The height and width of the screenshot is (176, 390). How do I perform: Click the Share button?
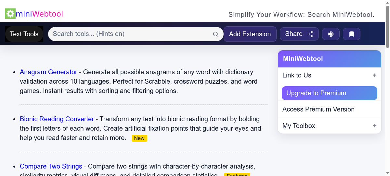click(x=299, y=34)
